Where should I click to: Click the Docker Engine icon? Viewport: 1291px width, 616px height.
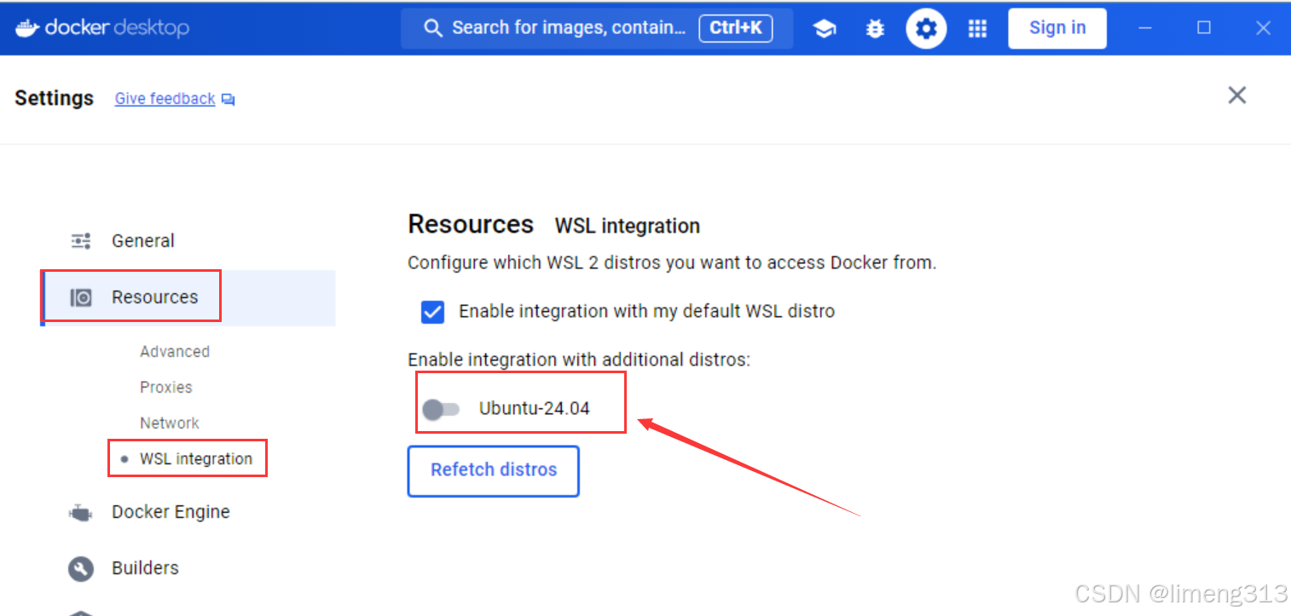(x=80, y=513)
